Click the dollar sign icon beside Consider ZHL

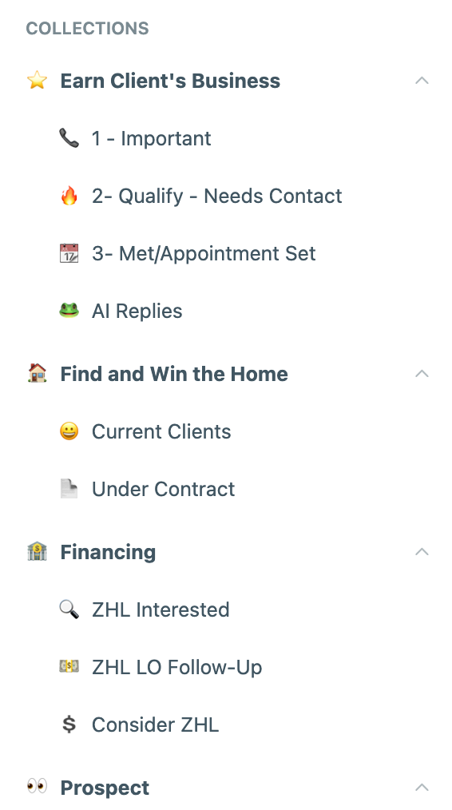(69, 725)
